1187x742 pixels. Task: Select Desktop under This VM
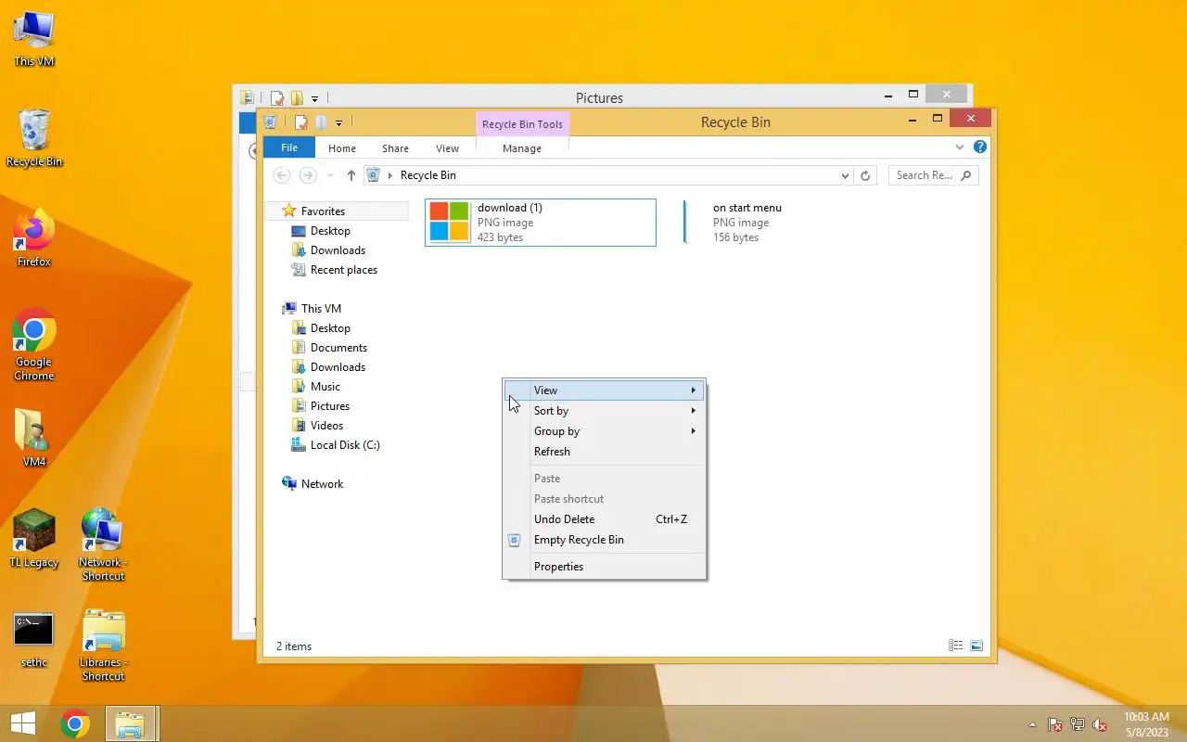click(x=330, y=328)
